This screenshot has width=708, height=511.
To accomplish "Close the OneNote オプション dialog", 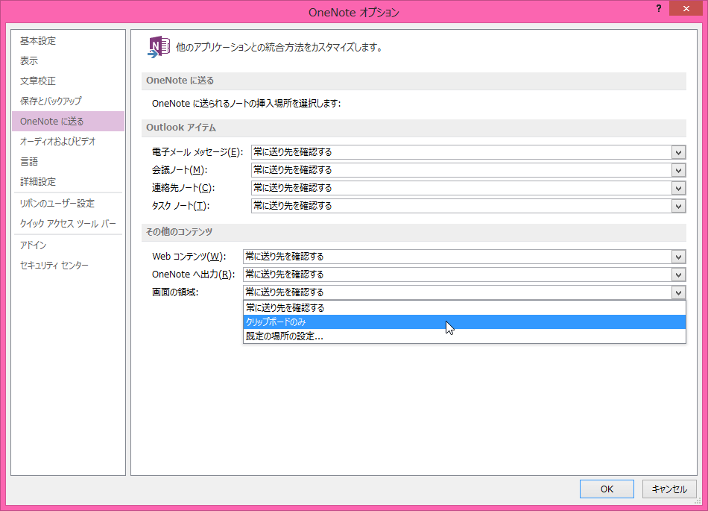I will pyautogui.click(x=686, y=9).
